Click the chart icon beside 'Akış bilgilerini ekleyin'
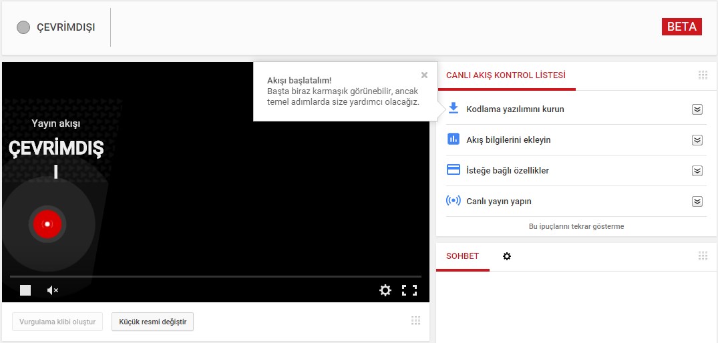 click(x=454, y=139)
